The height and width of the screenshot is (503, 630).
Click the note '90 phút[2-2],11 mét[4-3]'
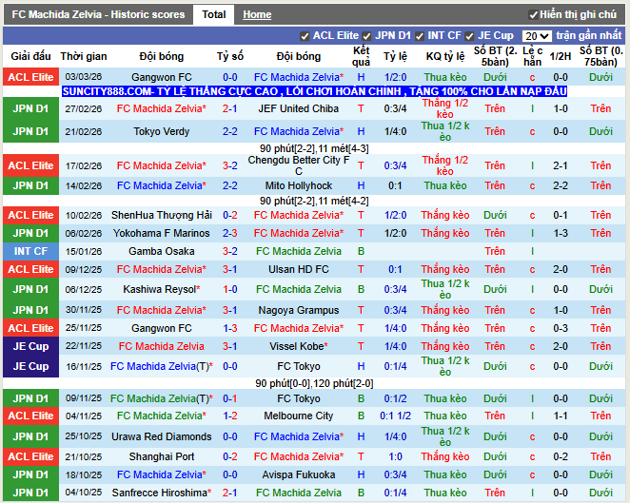pyautogui.click(x=314, y=148)
